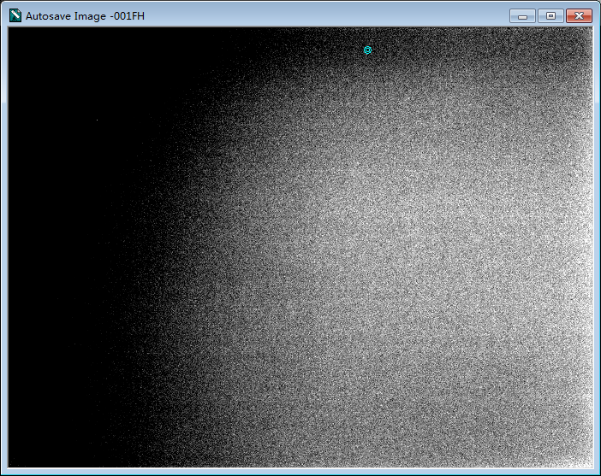Click the bottom-right corner of the image
The height and width of the screenshot is (476, 601).
click(x=589, y=464)
